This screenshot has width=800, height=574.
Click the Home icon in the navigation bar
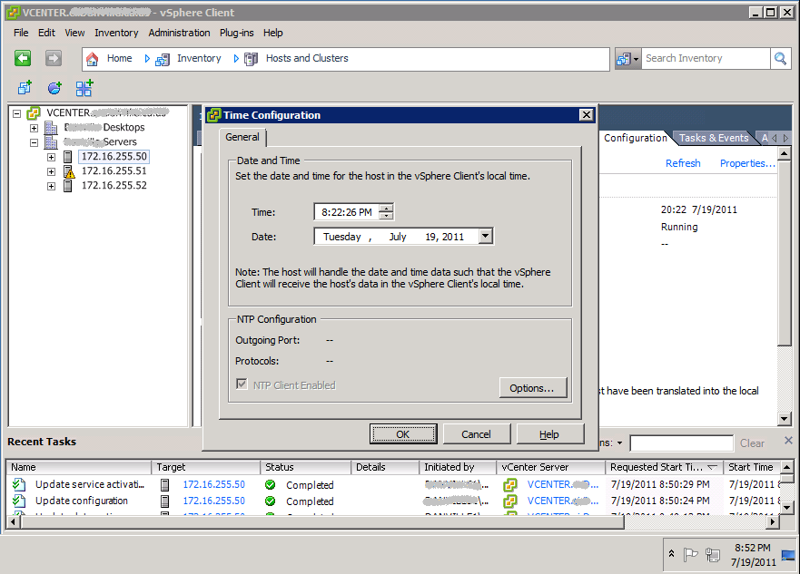[92, 57]
